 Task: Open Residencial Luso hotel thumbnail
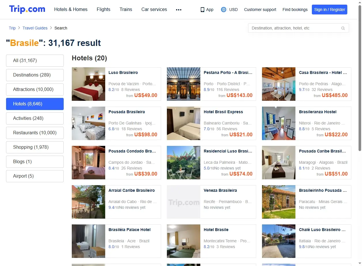coord(184,163)
